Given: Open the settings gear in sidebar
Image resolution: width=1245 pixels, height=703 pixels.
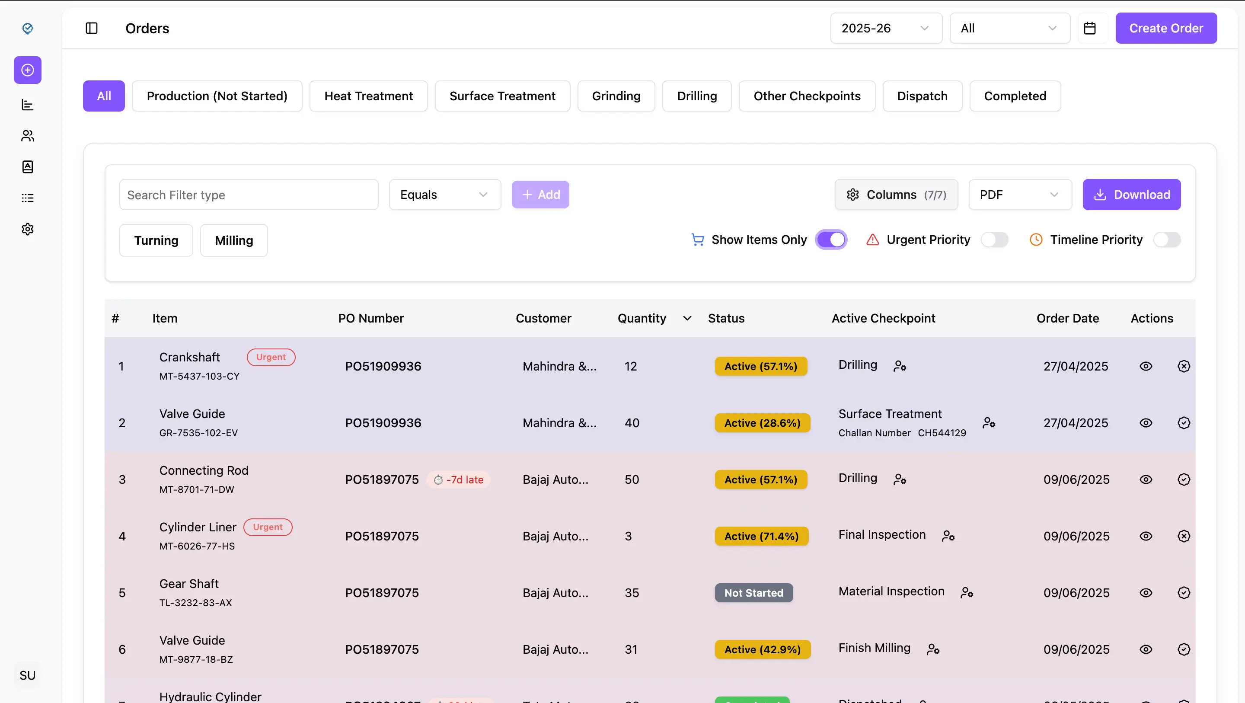Looking at the screenshot, I should click(x=28, y=229).
